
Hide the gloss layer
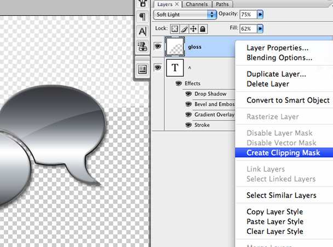(x=158, y=46)
